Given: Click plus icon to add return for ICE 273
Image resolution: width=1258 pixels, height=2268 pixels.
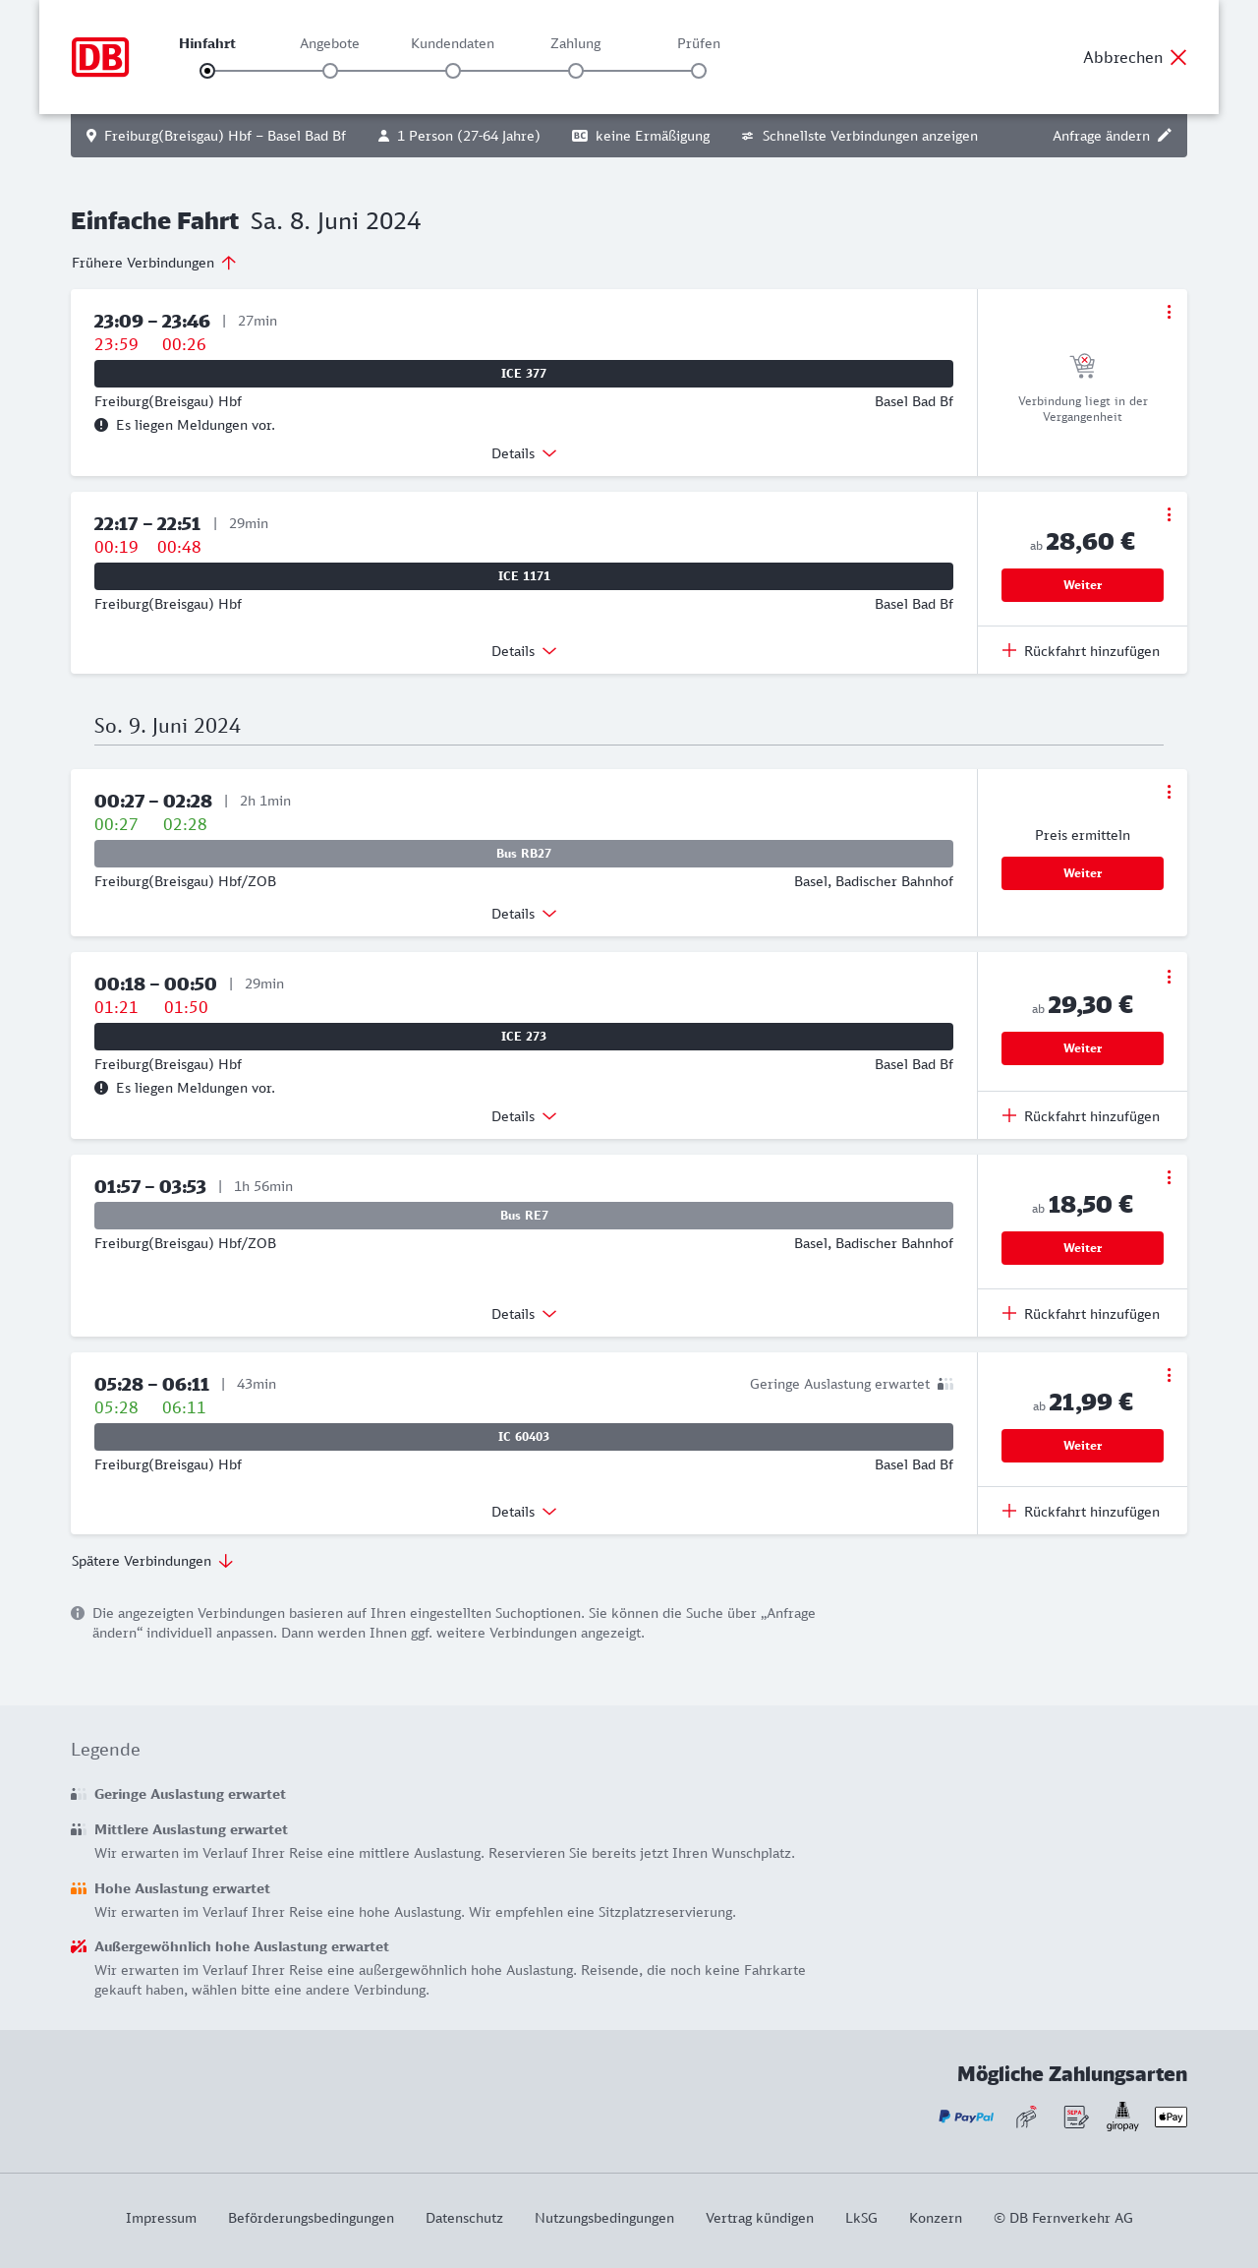Looking at the screenshot, I should click(x=1009, y=1115).
